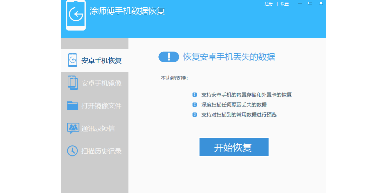Click the 安卓手机恢复 phone icon in sidebar
Viewport: 387px width, 193px height.
click(x=72, y=60)
